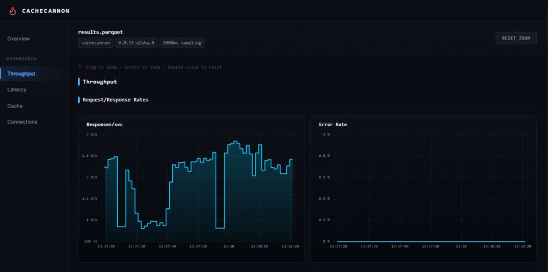This screenshot has width=548, height=272.
Task: Click the small icon before 'Drag to zoom'
Action: [x=80, y=67]
